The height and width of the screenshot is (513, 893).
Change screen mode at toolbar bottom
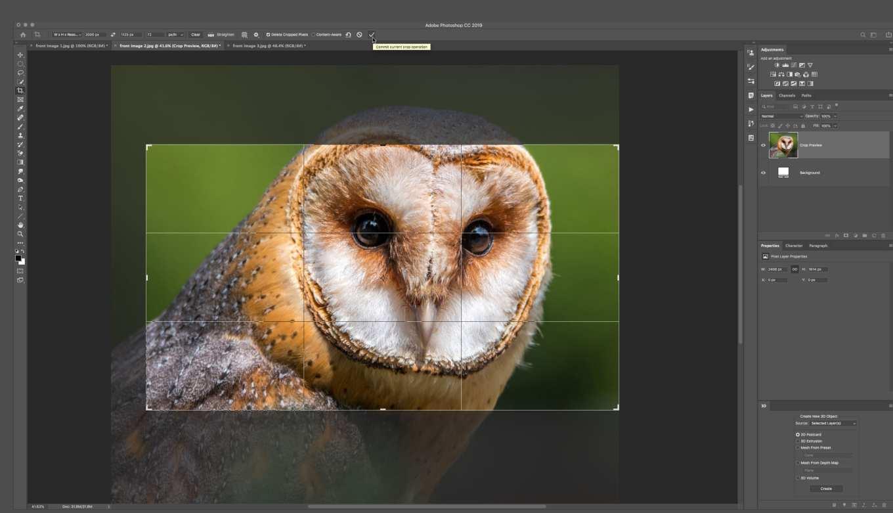[x=20, y=280]
